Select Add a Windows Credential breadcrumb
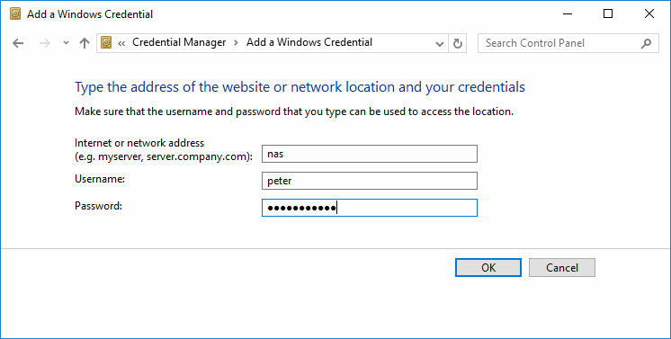 pos(309,42)
